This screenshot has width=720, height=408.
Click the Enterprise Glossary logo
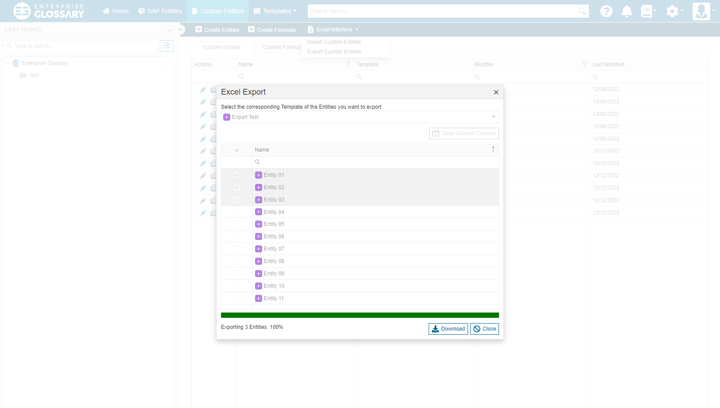point(49,11)
